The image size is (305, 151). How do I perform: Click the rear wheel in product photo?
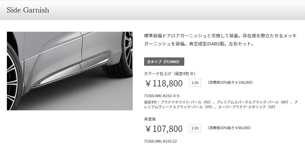click(15, 78)
